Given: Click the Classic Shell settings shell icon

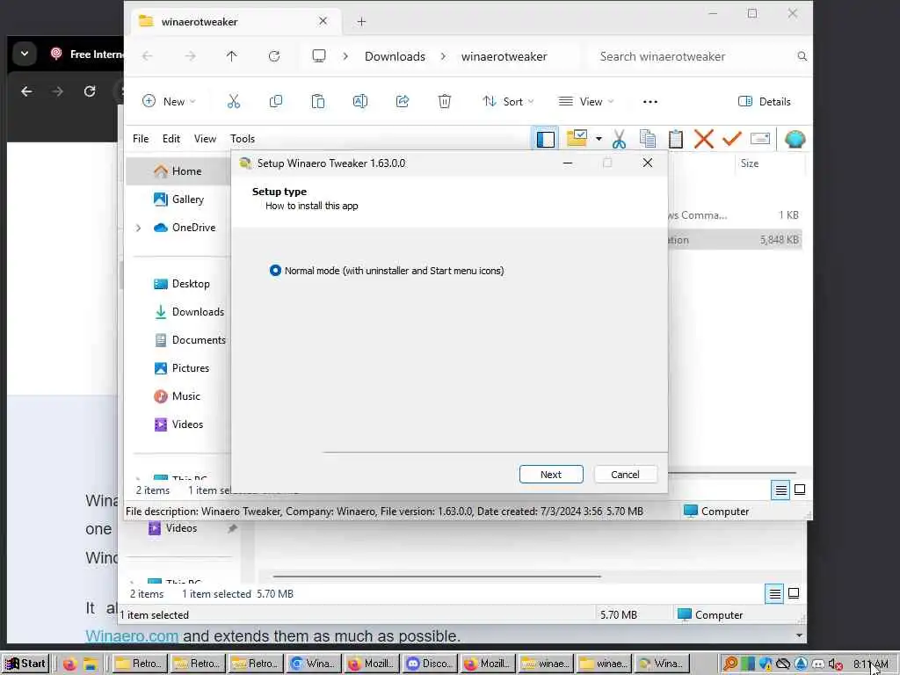Looking at the screenshot, I should (x=795, y=139).
